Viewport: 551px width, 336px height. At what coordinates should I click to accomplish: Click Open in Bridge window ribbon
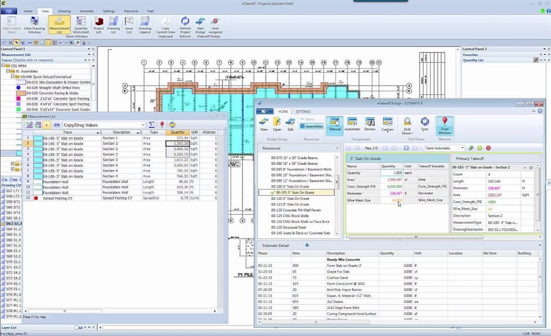[277, 124]
